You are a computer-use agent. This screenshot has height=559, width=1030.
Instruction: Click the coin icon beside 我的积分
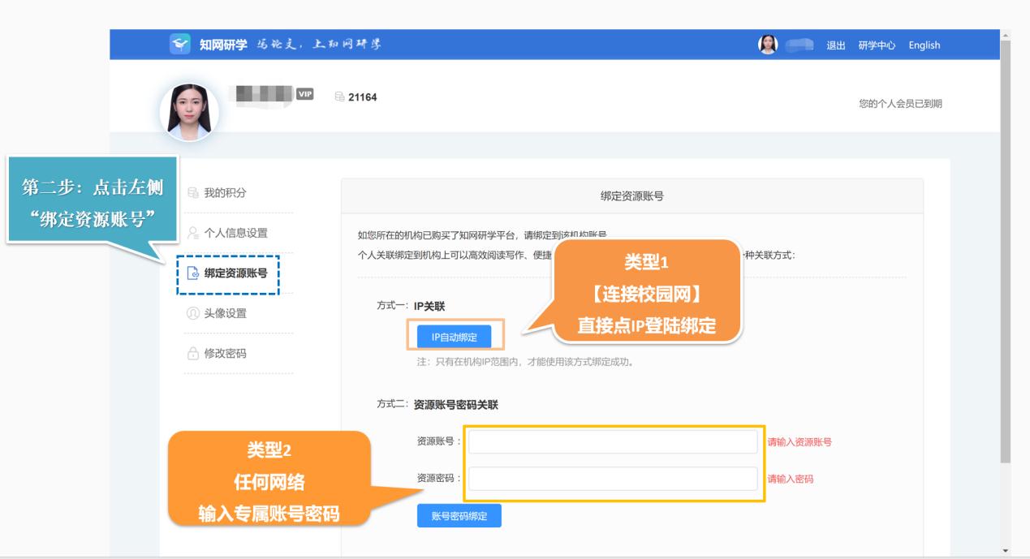tap(193, 193)
